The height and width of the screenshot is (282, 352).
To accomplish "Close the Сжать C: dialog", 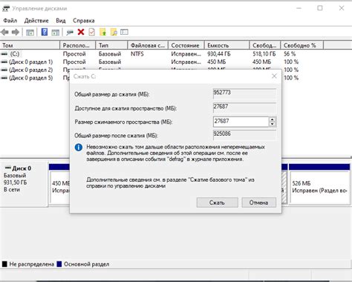I will (274, 76).
